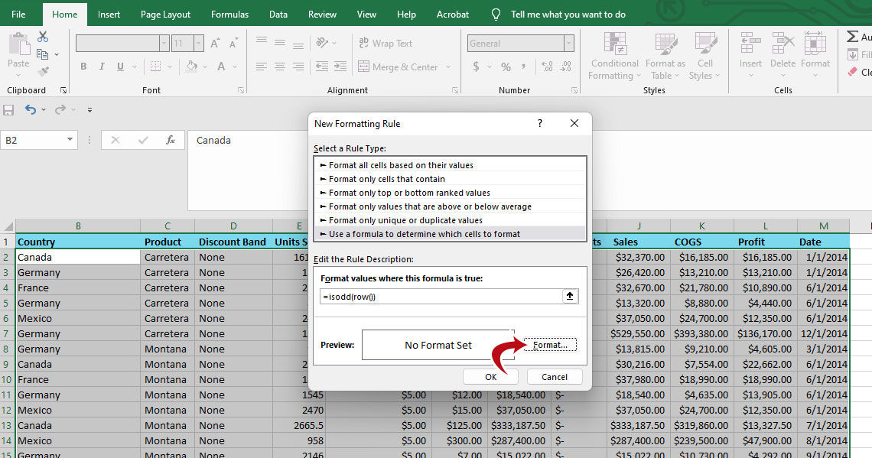The width and height of the screenshot is (872, 458).
Task: Toggle bold formatting
Action: [83, 67]
